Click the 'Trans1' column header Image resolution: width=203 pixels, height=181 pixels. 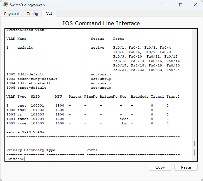[x=158, y=97]
